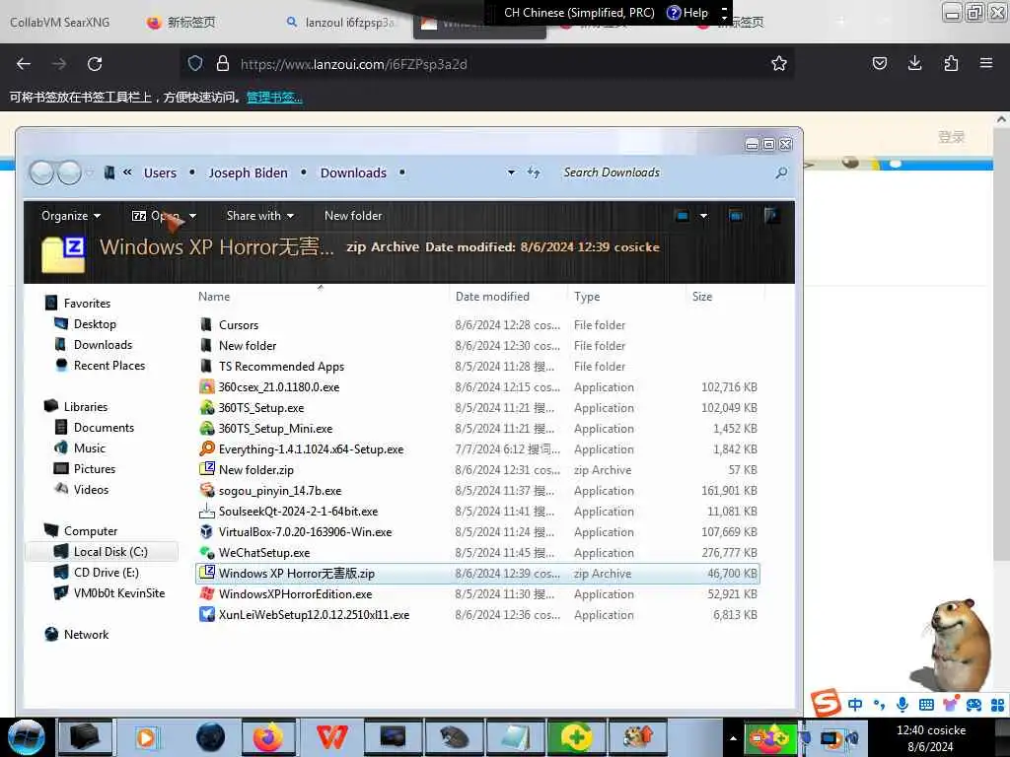Switch to the CollabVM SearXNG tab
Screen dimensions: 1010x757
click(x=60, y=23)
